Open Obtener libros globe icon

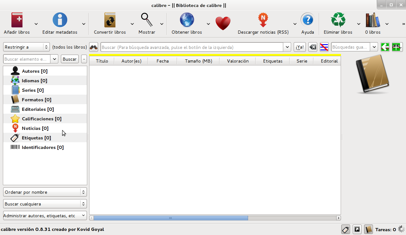tap(187, 20)
